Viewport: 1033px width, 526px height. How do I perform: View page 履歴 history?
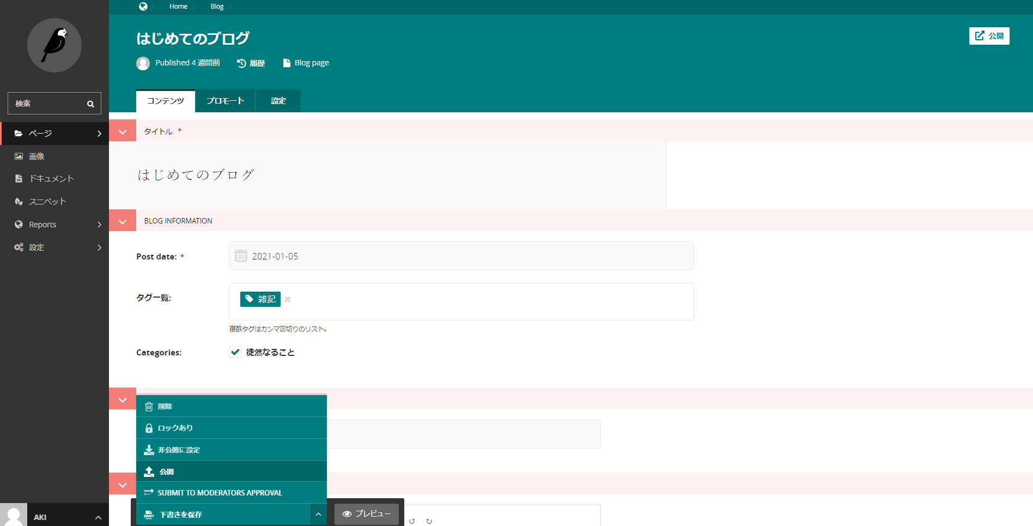(x=251, y=63)
